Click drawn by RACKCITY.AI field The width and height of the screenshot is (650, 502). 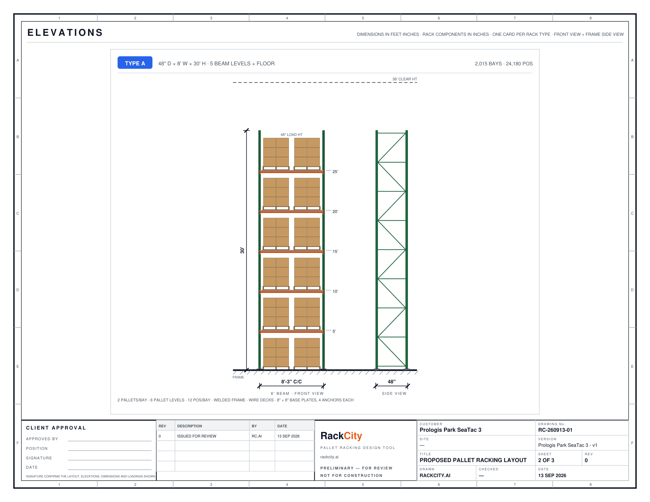tap(435, 475)
